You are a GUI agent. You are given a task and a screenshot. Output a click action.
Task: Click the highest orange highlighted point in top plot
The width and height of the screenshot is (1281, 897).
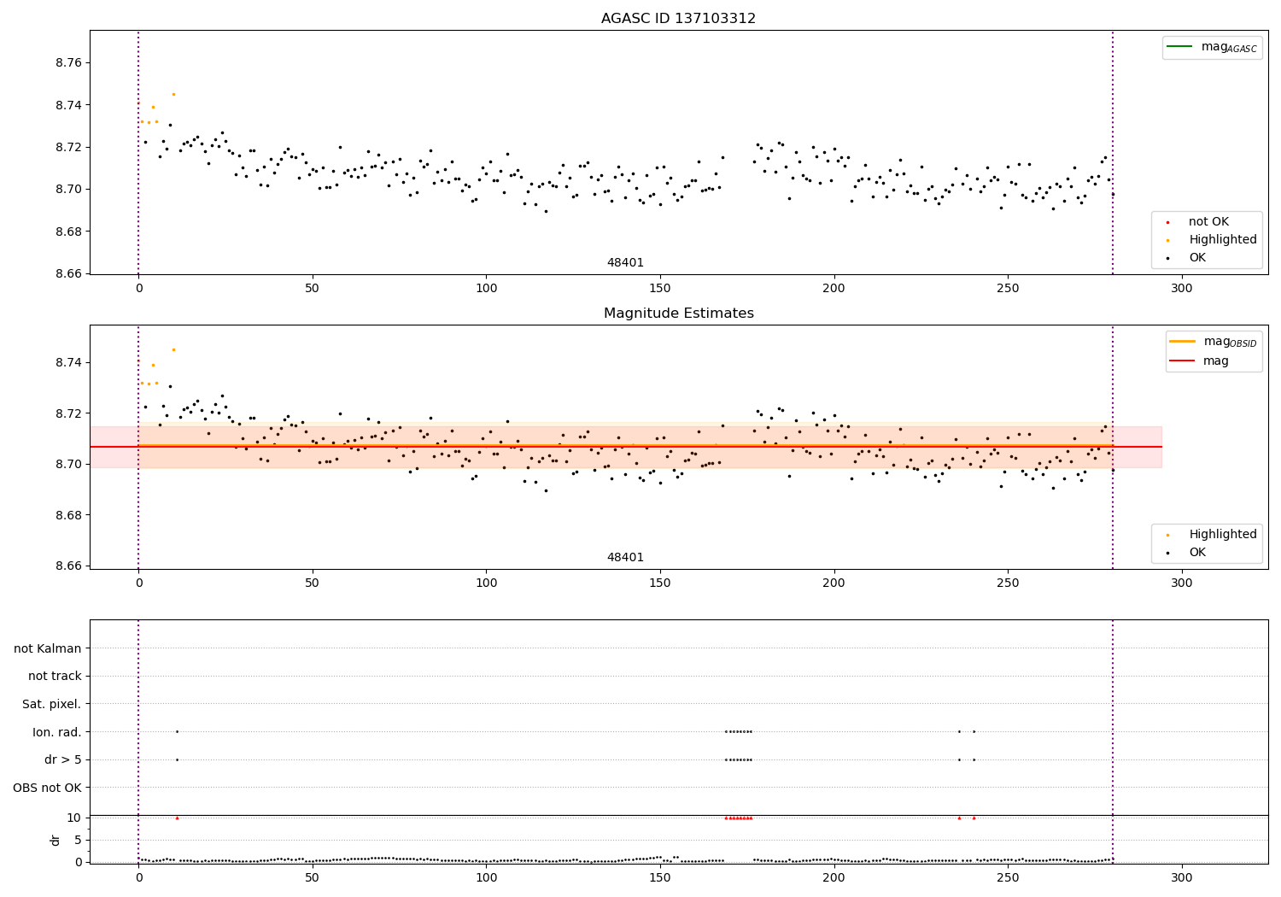pos(173,94)
